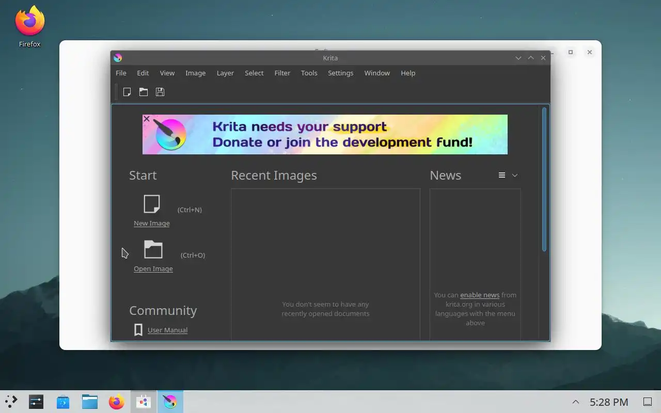
Task: Open the Edit menu
Action: tap(143, 73)
